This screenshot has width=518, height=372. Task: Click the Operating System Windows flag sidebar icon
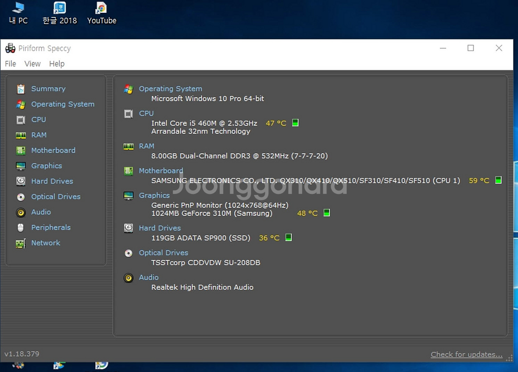click(21, 104)
